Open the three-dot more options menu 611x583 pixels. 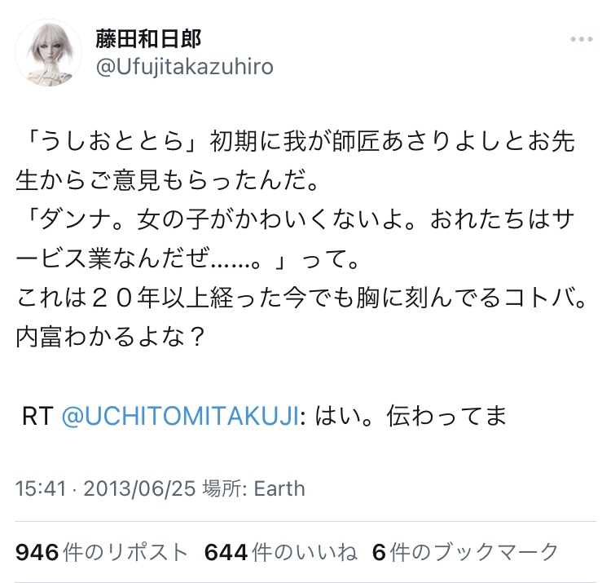pyautogui.click(x=582, y=39)
